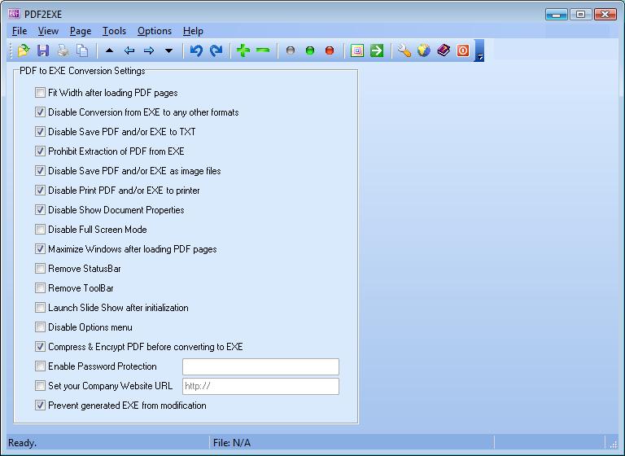Click the 'Ready.' status bar text

[x=22, y=443]
